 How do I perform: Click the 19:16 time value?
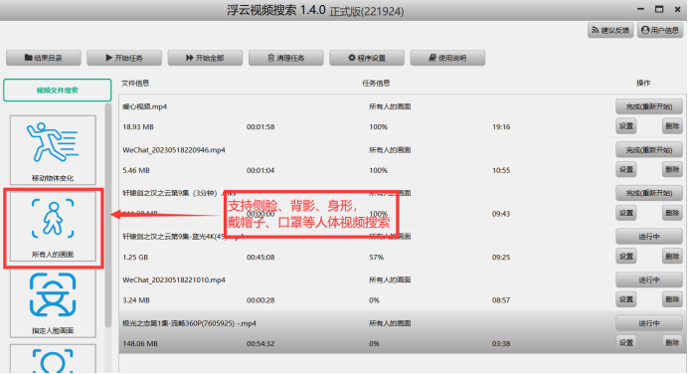tap(501, 127)
